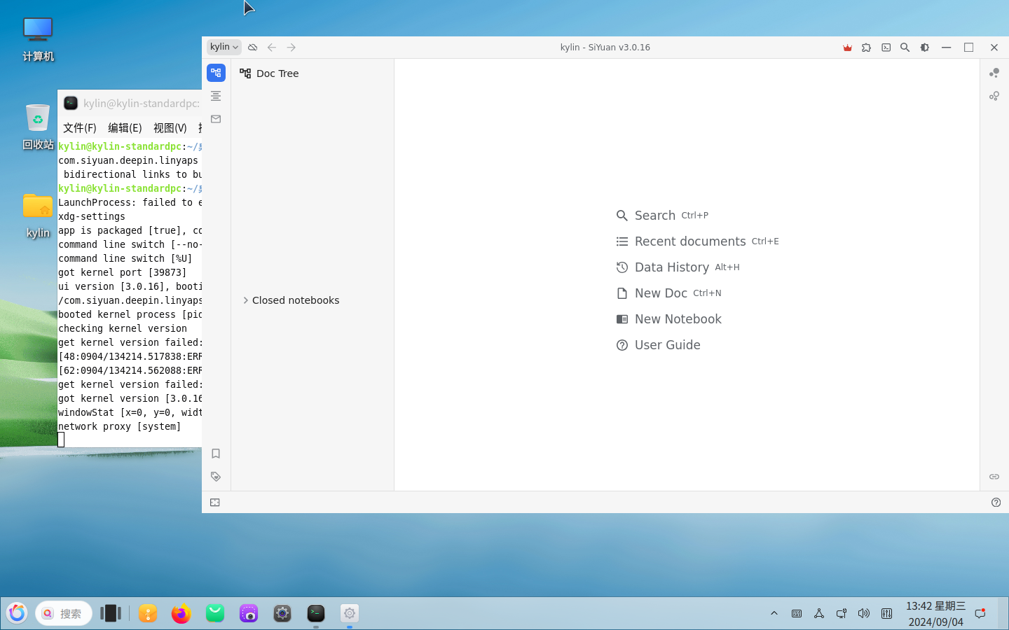Open the settings gear taskbar icon
1009x630 pixels.
(282, 613)
